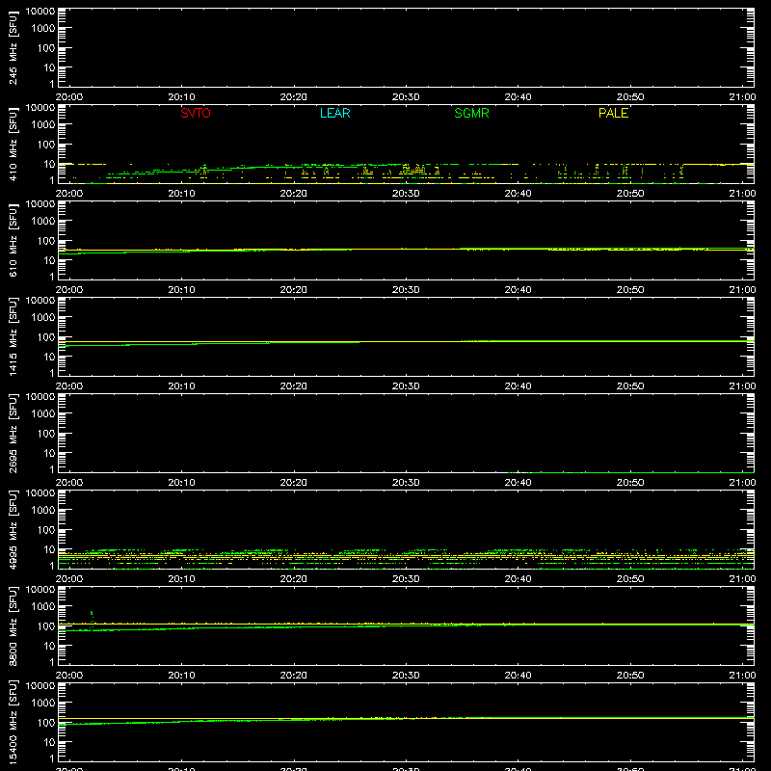Click the 4995 MHz [SFU] axis title
This screenshot has height=771, width=771.
pyautogui.click(x=13, y=529)
